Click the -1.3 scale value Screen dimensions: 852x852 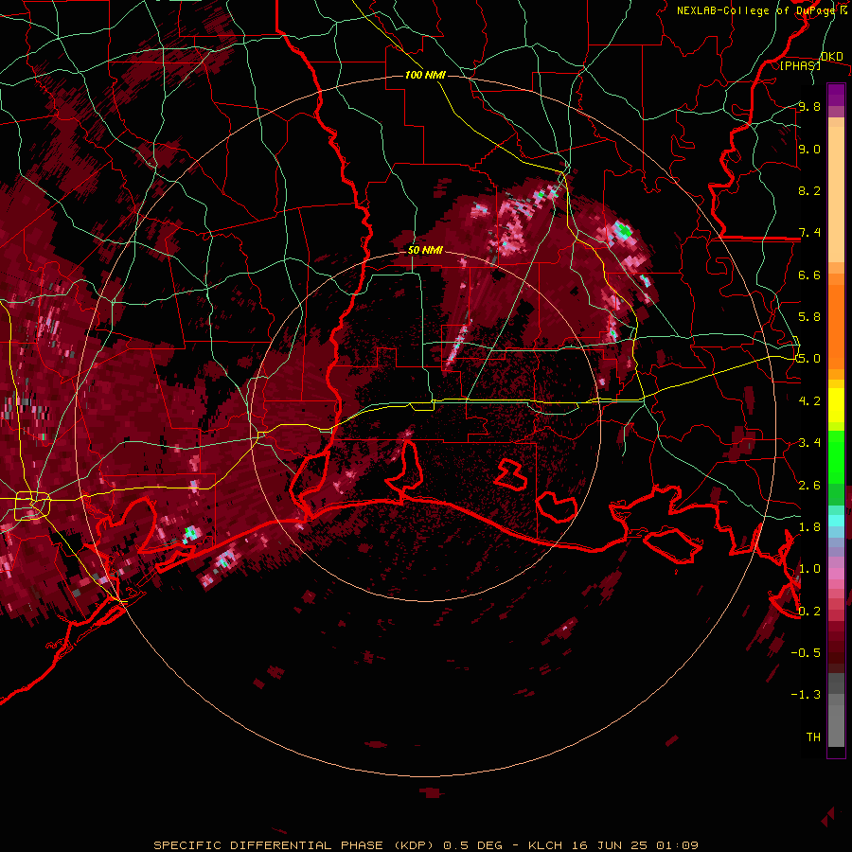pyautogui.click(x=806, y=695)
